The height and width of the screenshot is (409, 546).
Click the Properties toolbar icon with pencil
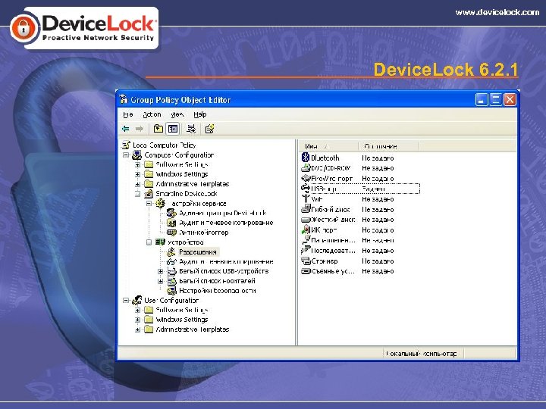click(209, 129)
